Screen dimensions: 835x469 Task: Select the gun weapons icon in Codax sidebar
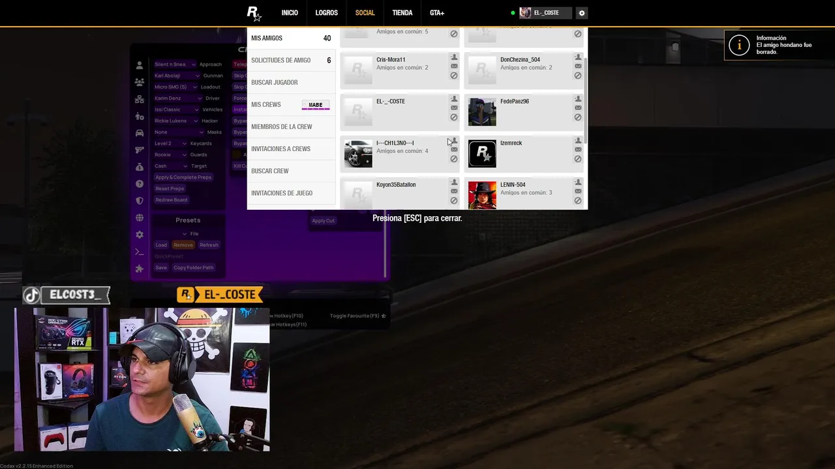click(x=140, y=150)
